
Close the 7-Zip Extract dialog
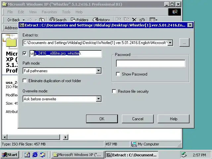(190, 25)
